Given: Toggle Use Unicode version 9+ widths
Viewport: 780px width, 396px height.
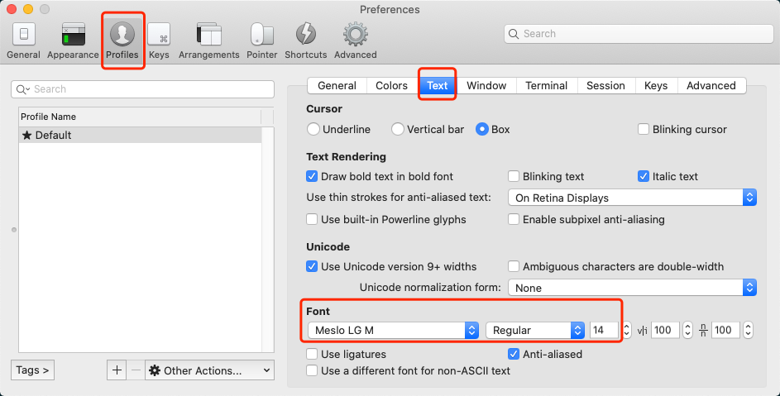Looking at the screenshot, I should [x=312, y=267].
